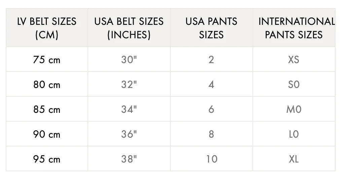Click the USA Pants Sizes header
Screen dimensions: 342x180
coord(211,28)
